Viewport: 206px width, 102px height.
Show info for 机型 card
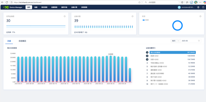pos(200,16)
